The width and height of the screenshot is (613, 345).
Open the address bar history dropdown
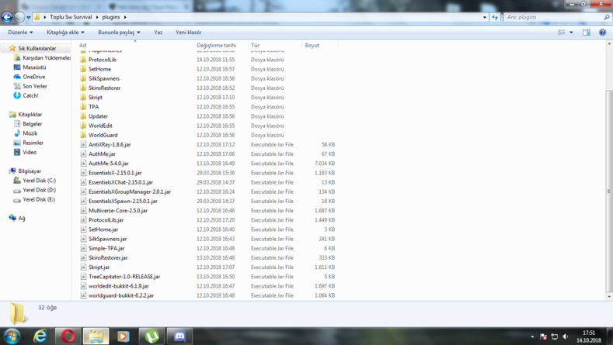click(x=485, y=17)
